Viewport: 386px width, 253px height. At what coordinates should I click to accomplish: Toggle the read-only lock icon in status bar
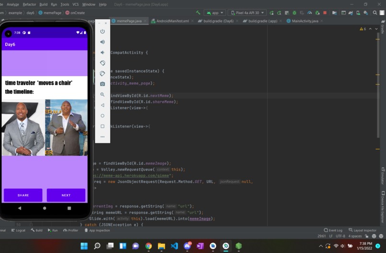click(366, 236)
